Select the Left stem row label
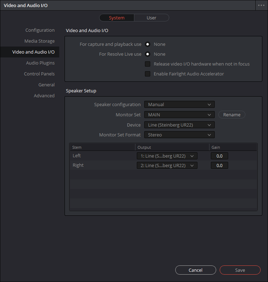 [x=77, y=156]
